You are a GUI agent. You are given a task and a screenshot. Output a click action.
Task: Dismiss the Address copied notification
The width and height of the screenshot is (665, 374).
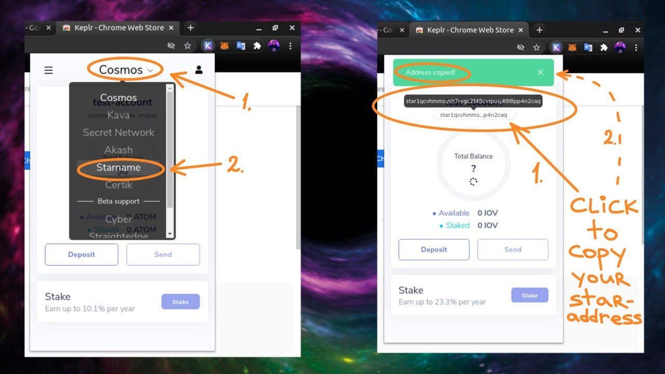pos(540,72)
